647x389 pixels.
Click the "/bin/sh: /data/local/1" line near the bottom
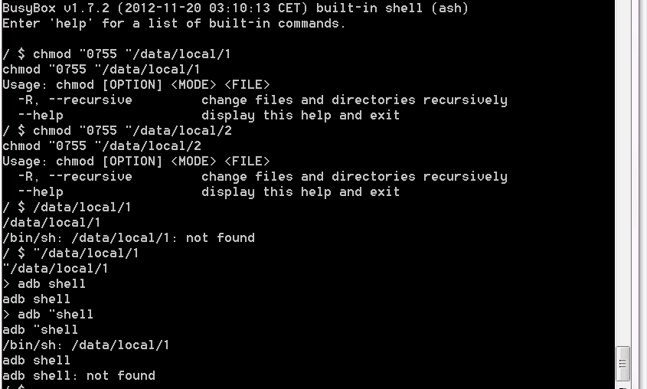coord(86,345)
